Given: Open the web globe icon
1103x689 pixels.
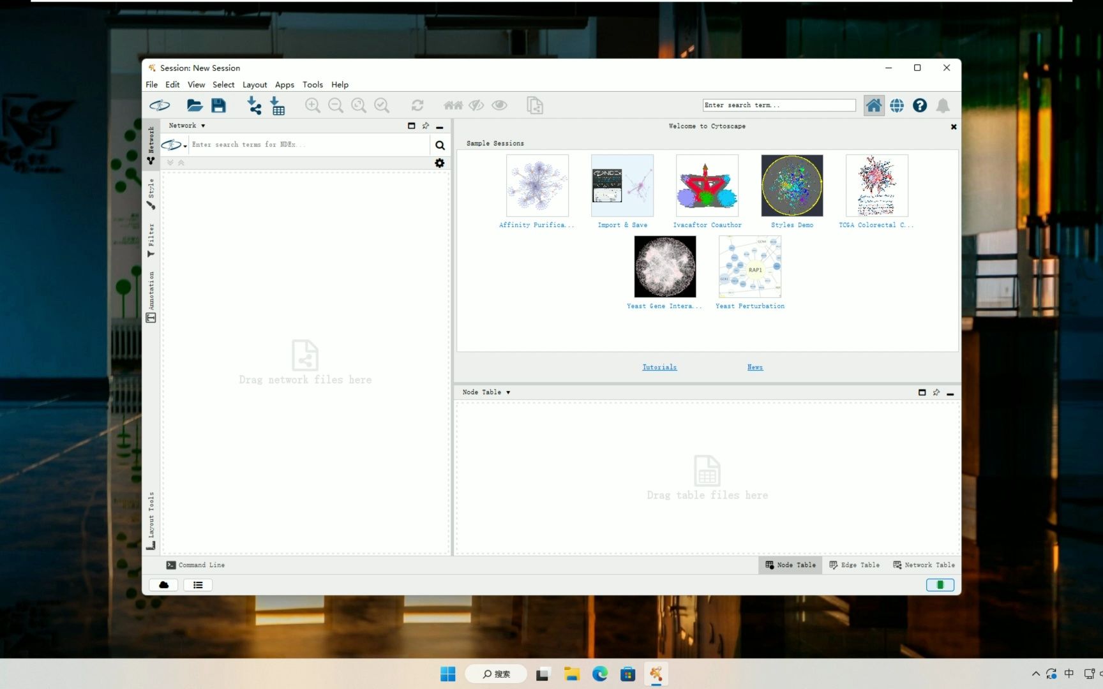Looking at the screenshot, I should coord(897,105).
